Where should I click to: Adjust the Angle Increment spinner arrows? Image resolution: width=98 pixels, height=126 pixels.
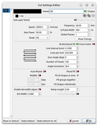pos(78,66)
